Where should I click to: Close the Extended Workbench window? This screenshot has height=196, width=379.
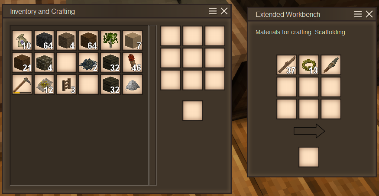[x=369, y=14]
